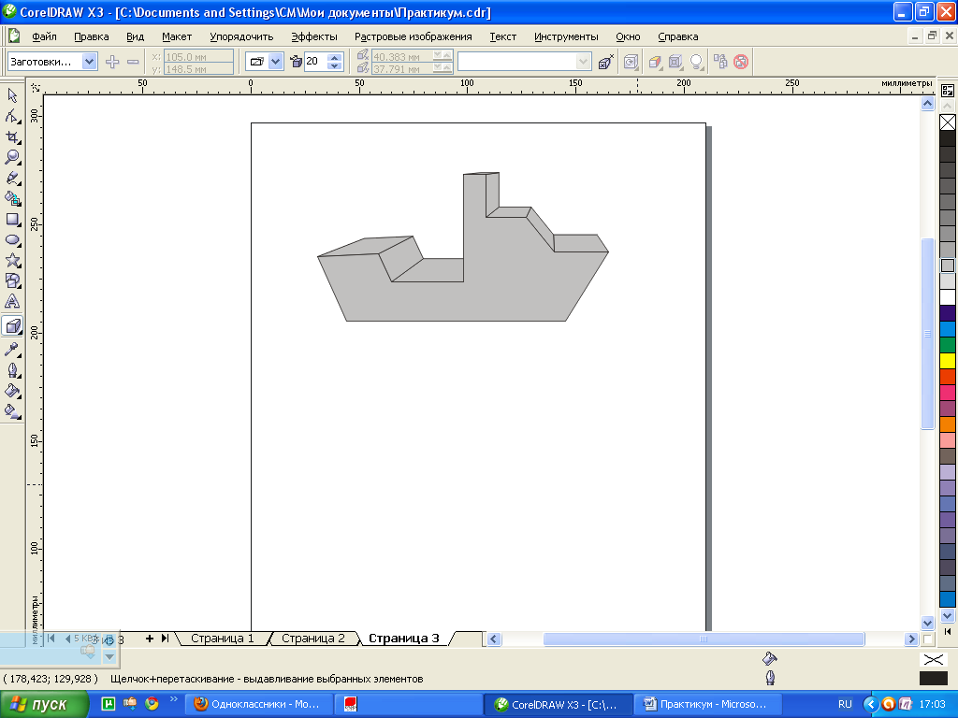Select the Rectangle tool

[12, 219]
